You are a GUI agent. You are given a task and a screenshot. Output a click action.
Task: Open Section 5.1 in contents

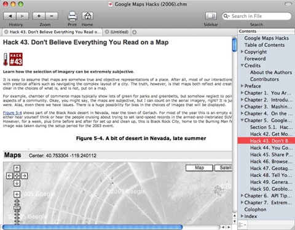coord(271,127)
